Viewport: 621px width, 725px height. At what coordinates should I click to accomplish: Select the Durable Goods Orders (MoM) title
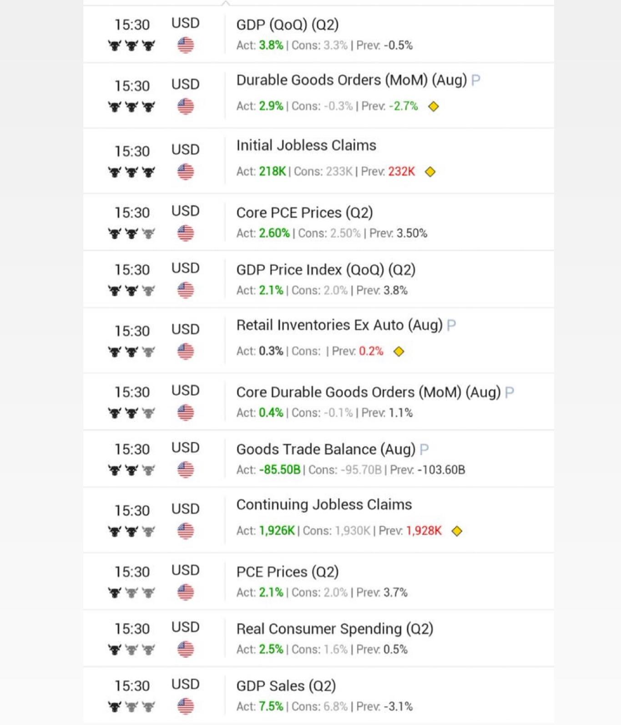point(351,80)
